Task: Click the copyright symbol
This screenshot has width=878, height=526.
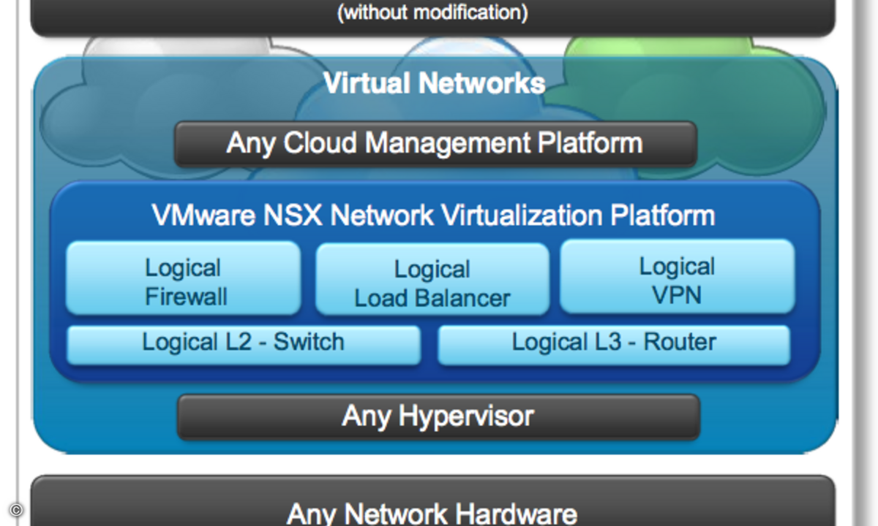Action: pos(16,511)
